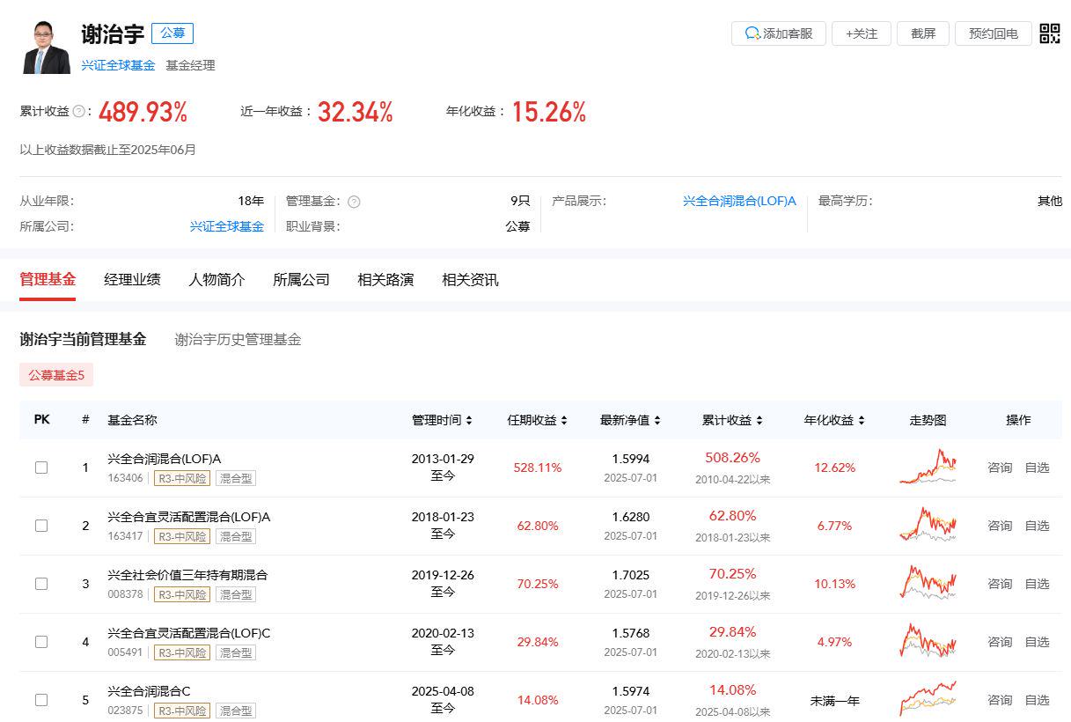
Task: Click the 任期收益 value 528.11%
Action: pos(538,468)
